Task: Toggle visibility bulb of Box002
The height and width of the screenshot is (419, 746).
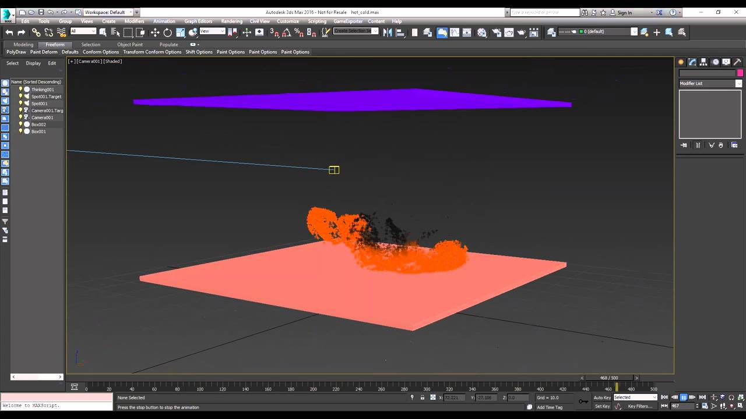Action: click(x=20, y=125)
